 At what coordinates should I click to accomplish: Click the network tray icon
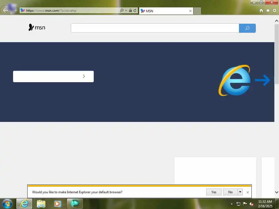pos(238,204)
